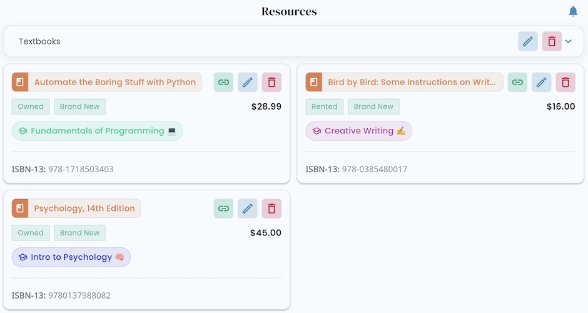This screenshot has height=313, width=588.
Task: Edit Psychology, 14th Edition entry
Action: [248, 208]
